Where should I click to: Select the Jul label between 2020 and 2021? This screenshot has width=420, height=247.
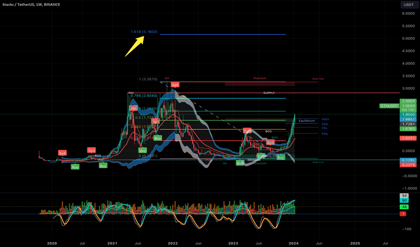click(82, 243)
